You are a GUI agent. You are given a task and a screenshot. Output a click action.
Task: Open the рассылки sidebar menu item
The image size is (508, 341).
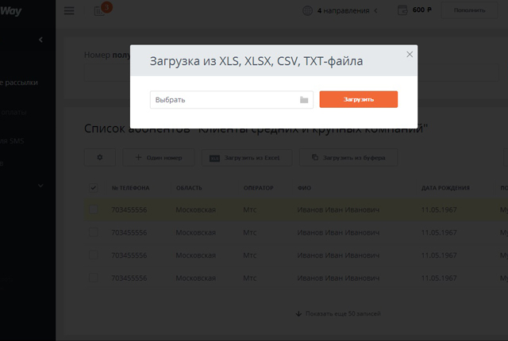19,82
